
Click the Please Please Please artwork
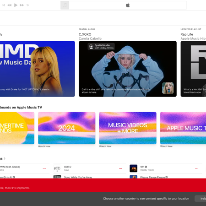click(134, 177)
